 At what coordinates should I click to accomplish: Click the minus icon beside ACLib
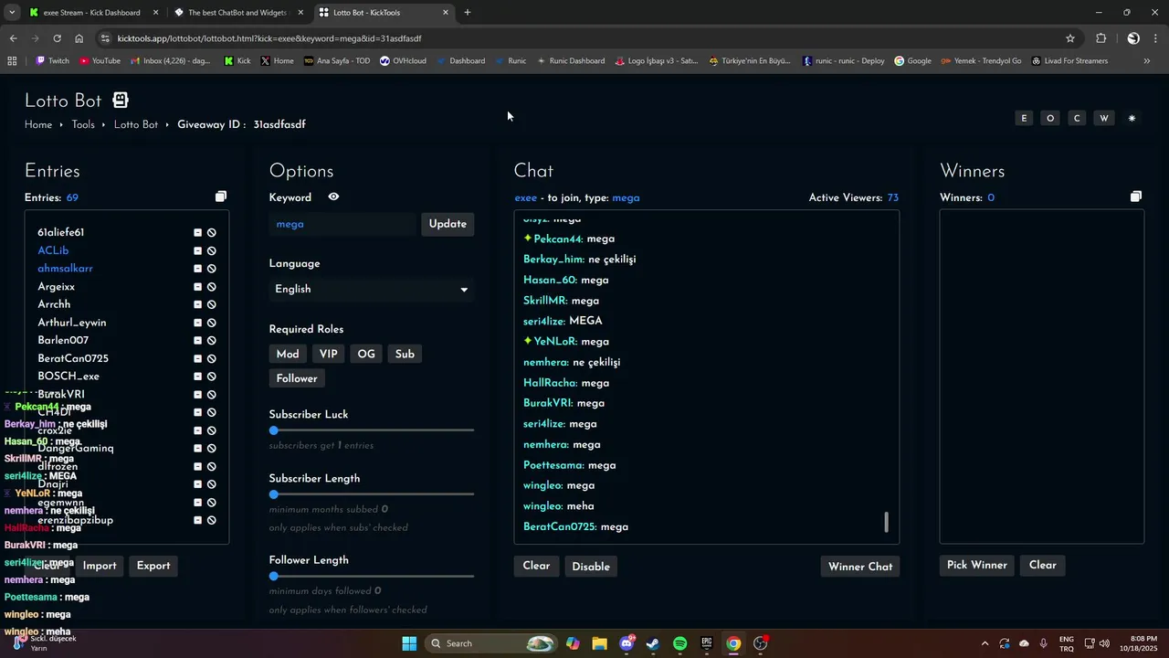(x=197, y=250)
